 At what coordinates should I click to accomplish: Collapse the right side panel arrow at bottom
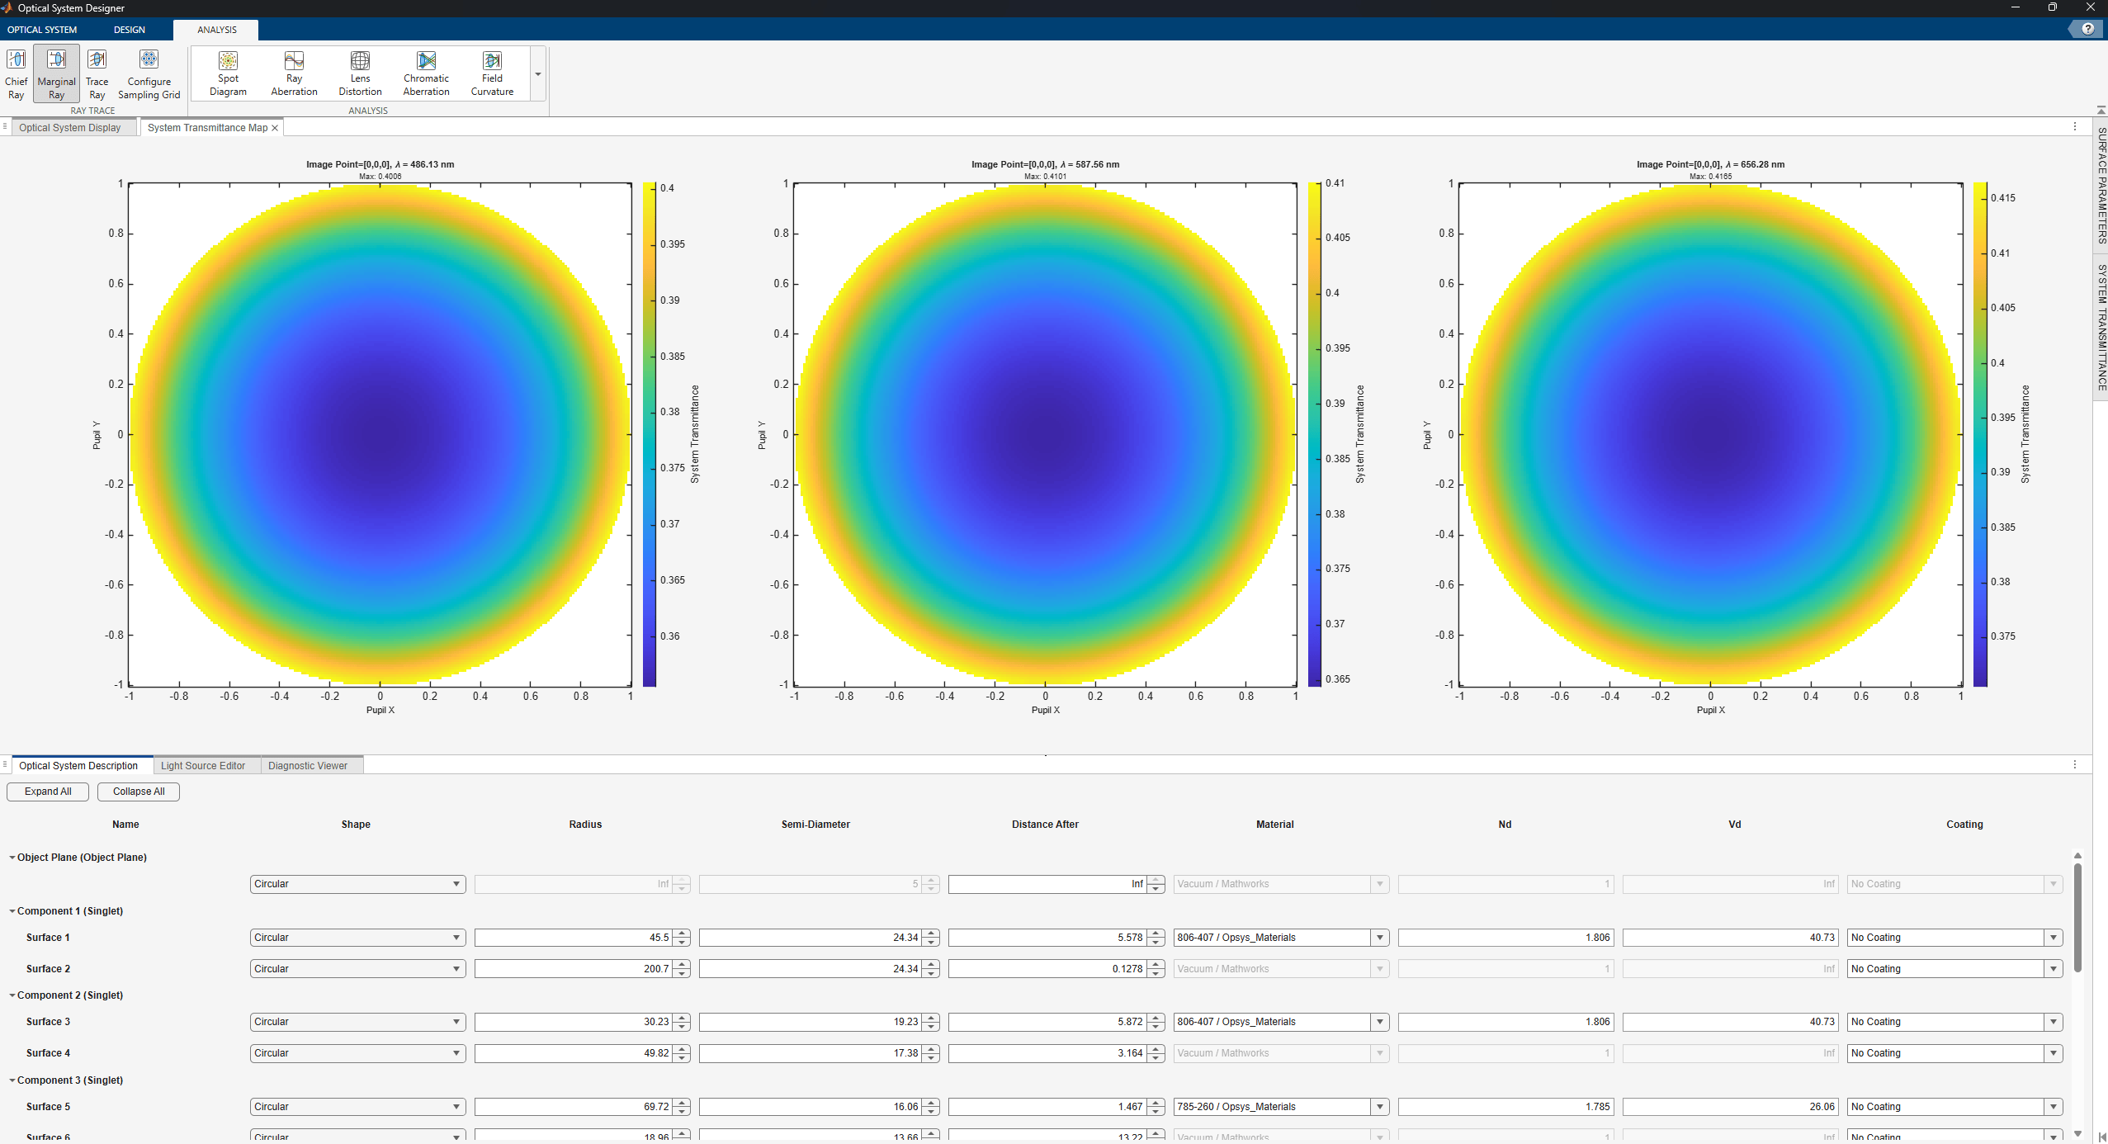(x=2101, y=1137)
